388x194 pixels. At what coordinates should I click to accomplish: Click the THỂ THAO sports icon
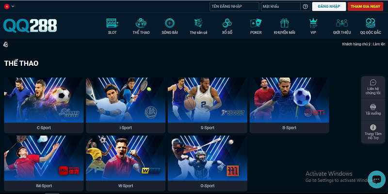[x=141, y=23]
